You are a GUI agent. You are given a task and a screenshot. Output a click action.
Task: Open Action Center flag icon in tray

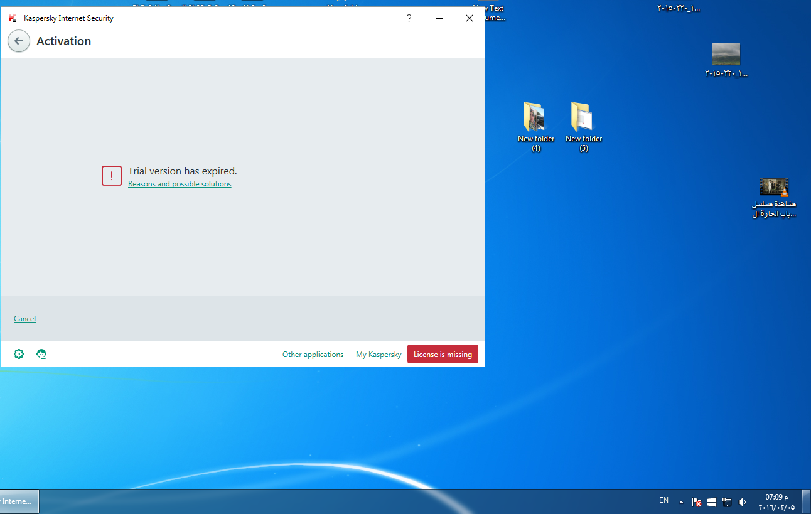pyautogui.click(x=697, y=502)
